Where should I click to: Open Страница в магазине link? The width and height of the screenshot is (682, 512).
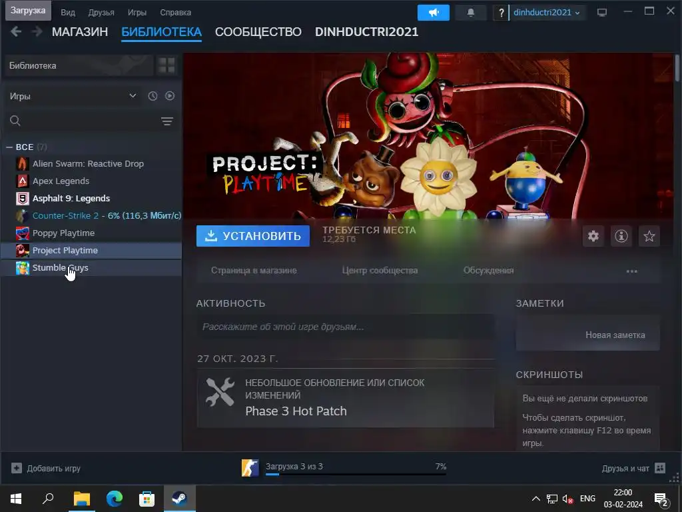click(254, 271)
